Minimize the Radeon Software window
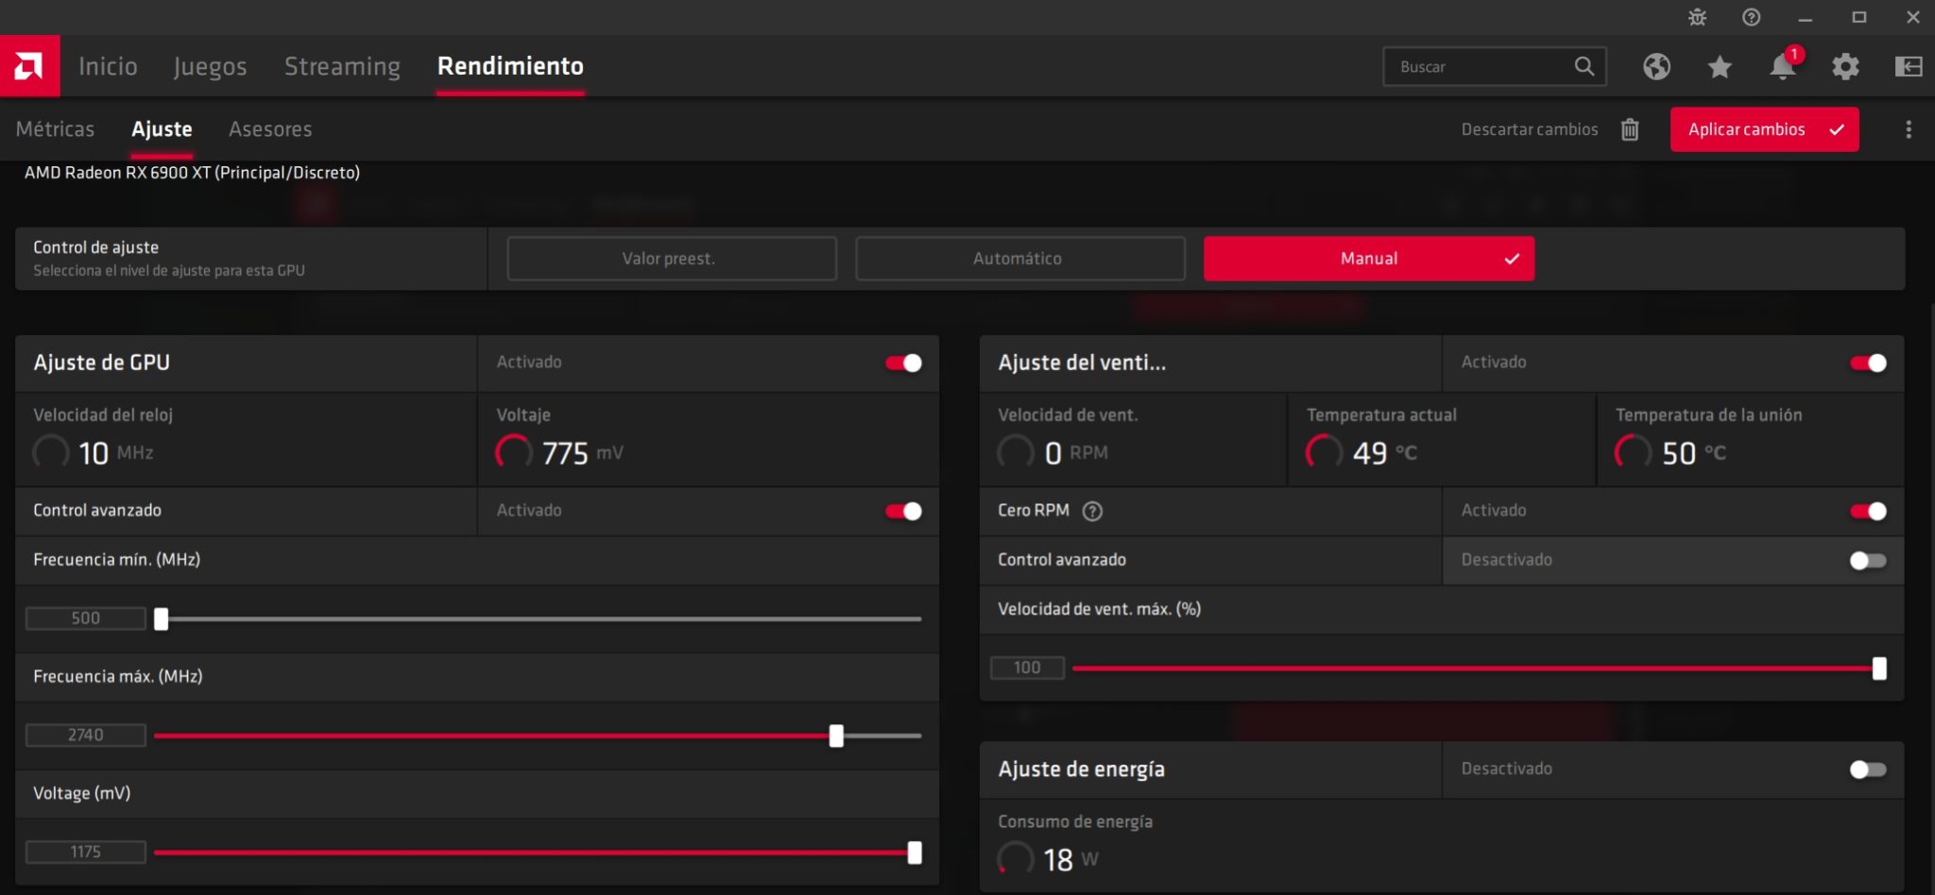Image resolution: width=1935 pixels, height=895 pixels. click(x=1805, y=17)
